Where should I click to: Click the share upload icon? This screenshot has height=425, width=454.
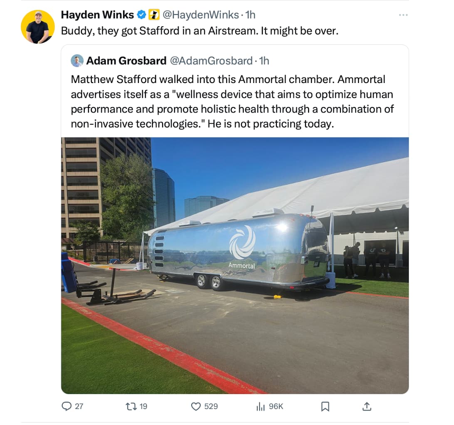[367, 406]
